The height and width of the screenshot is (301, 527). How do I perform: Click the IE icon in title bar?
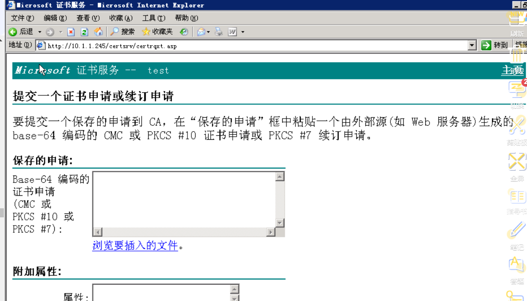pos(10,5)
